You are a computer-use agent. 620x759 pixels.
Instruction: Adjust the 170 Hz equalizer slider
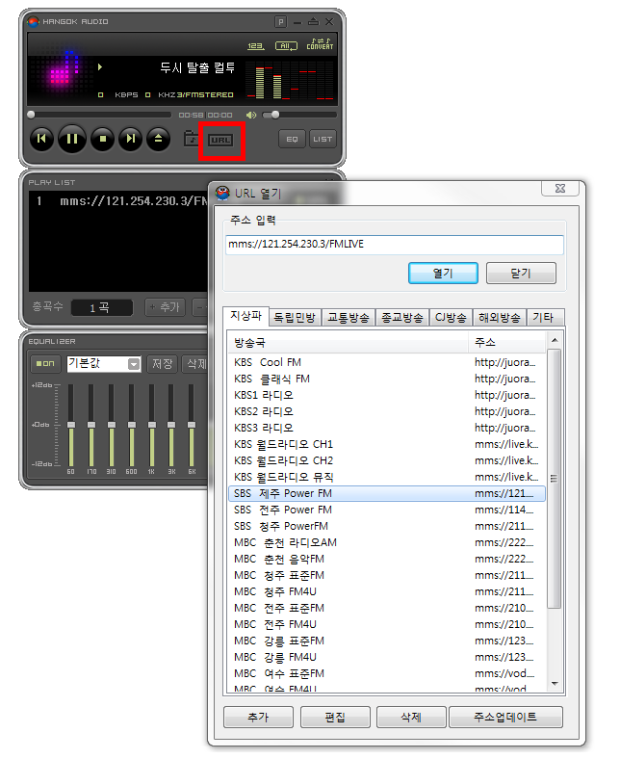(91, 425)
